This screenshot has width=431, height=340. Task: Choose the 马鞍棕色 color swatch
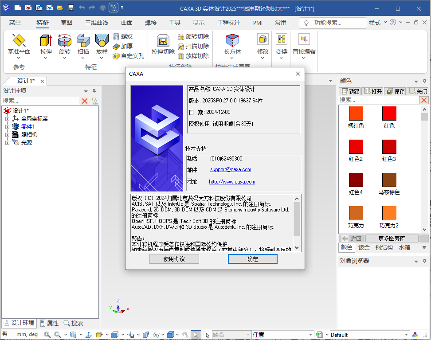[x=389, y=180]
